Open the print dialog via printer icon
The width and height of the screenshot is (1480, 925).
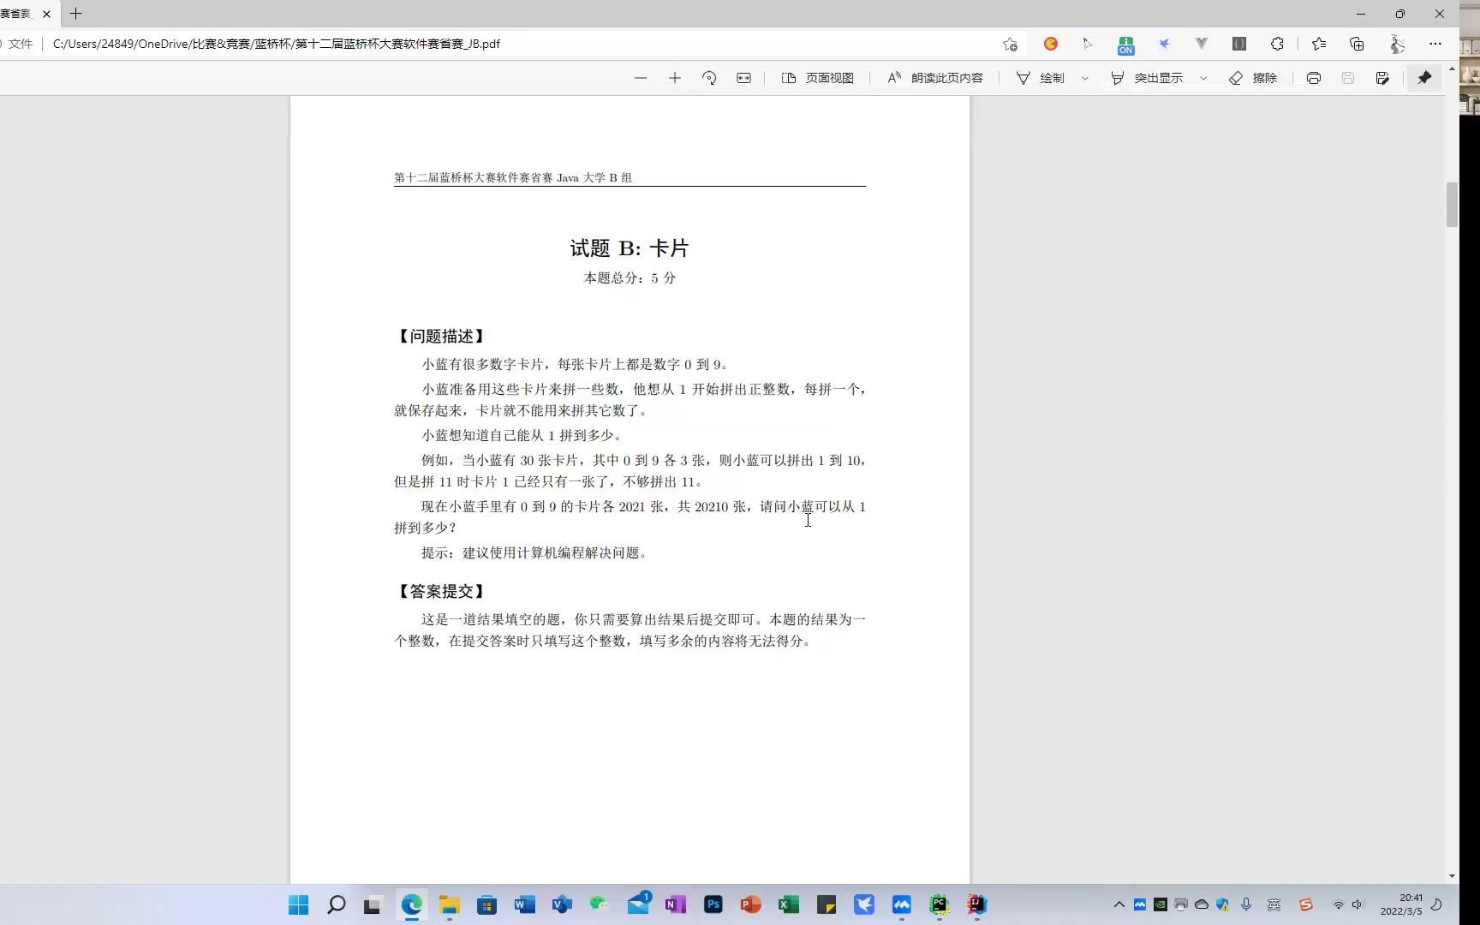point(1313,78)
